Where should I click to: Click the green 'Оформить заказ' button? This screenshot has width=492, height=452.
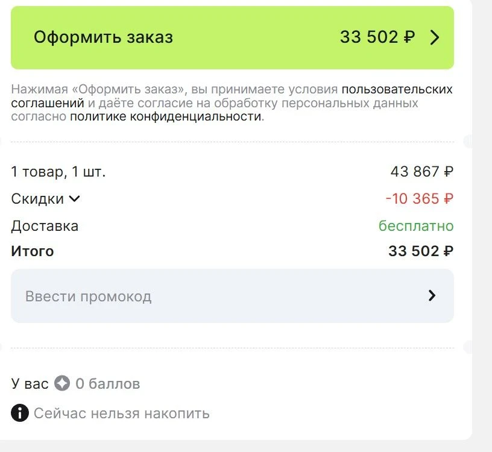point(232,37)
